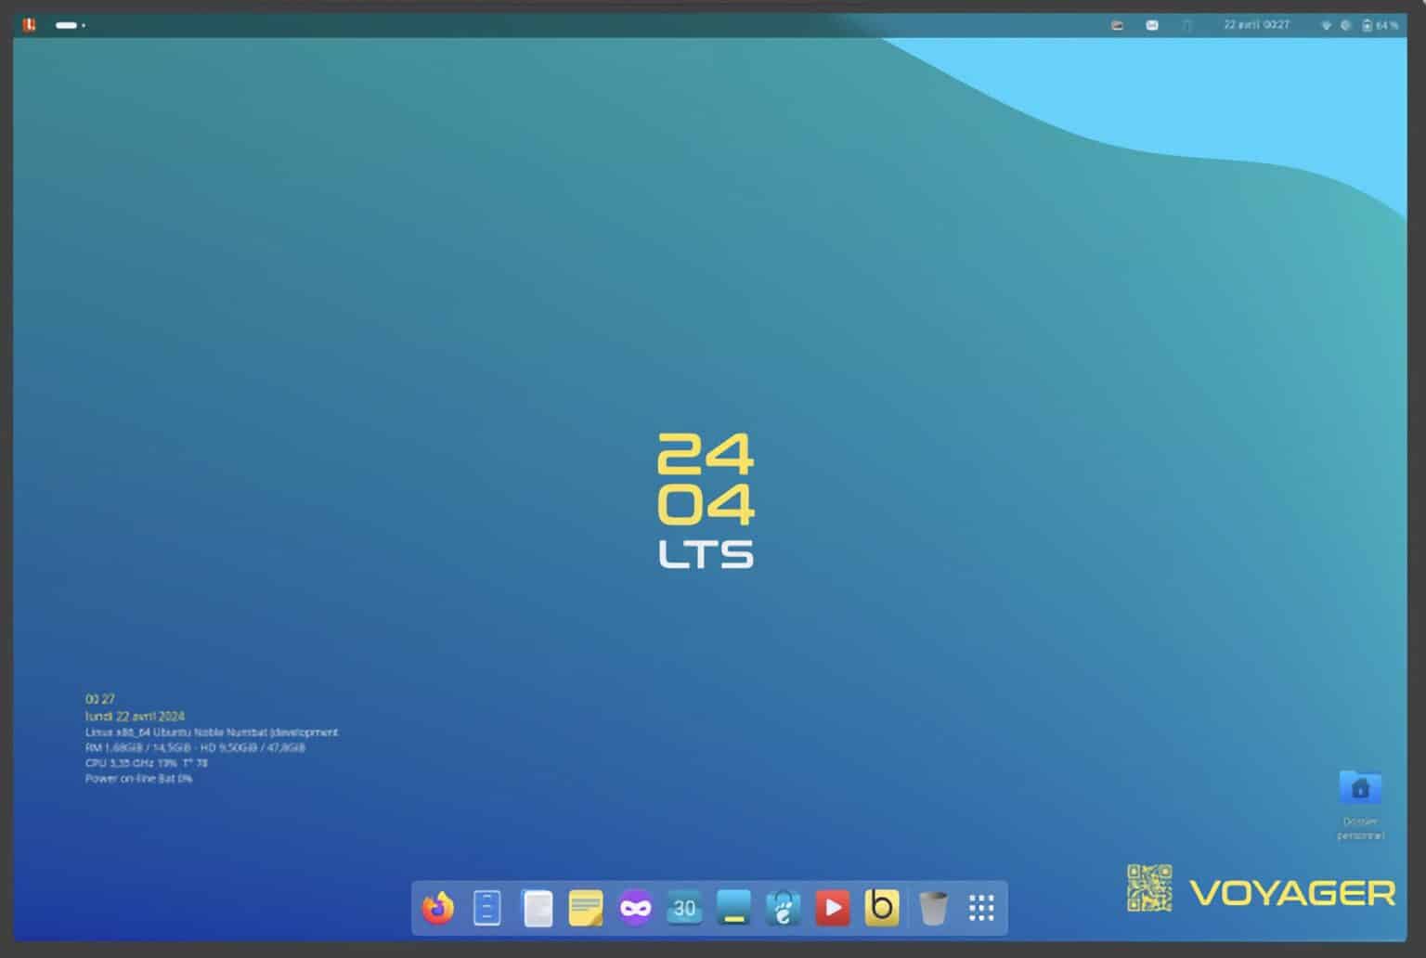Click the Ubuntu logo in the top-left corner

(x=28, y=25)
